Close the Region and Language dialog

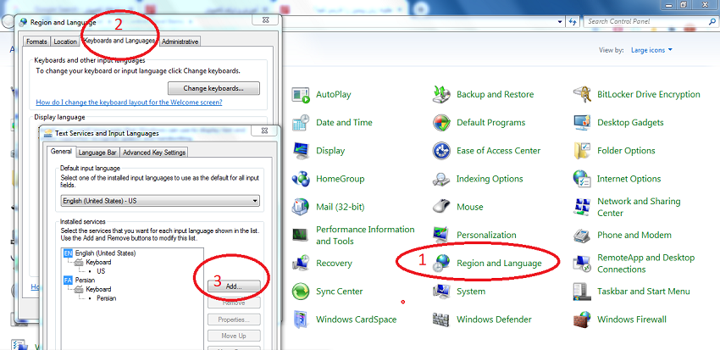[266, 19]
